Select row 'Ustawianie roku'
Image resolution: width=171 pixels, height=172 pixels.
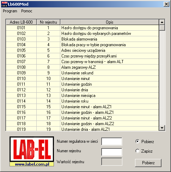pyautogui.click(x=82, y=101)
